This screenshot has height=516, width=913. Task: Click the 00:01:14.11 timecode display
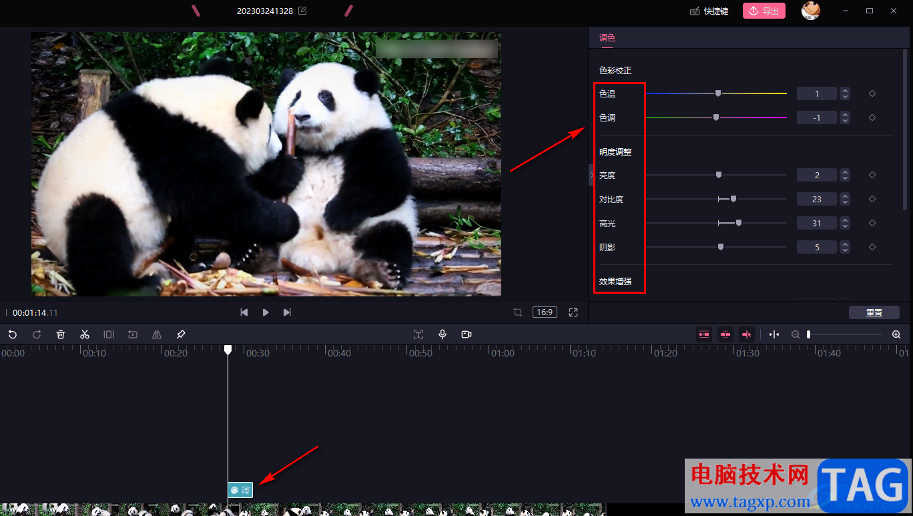35,312
